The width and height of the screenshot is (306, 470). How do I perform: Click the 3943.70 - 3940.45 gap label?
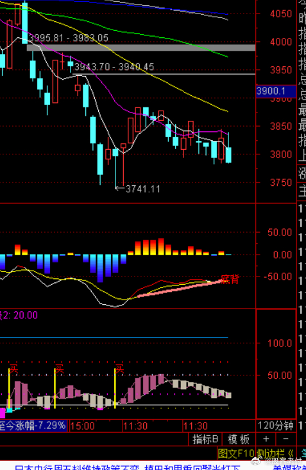coord(114,66)
